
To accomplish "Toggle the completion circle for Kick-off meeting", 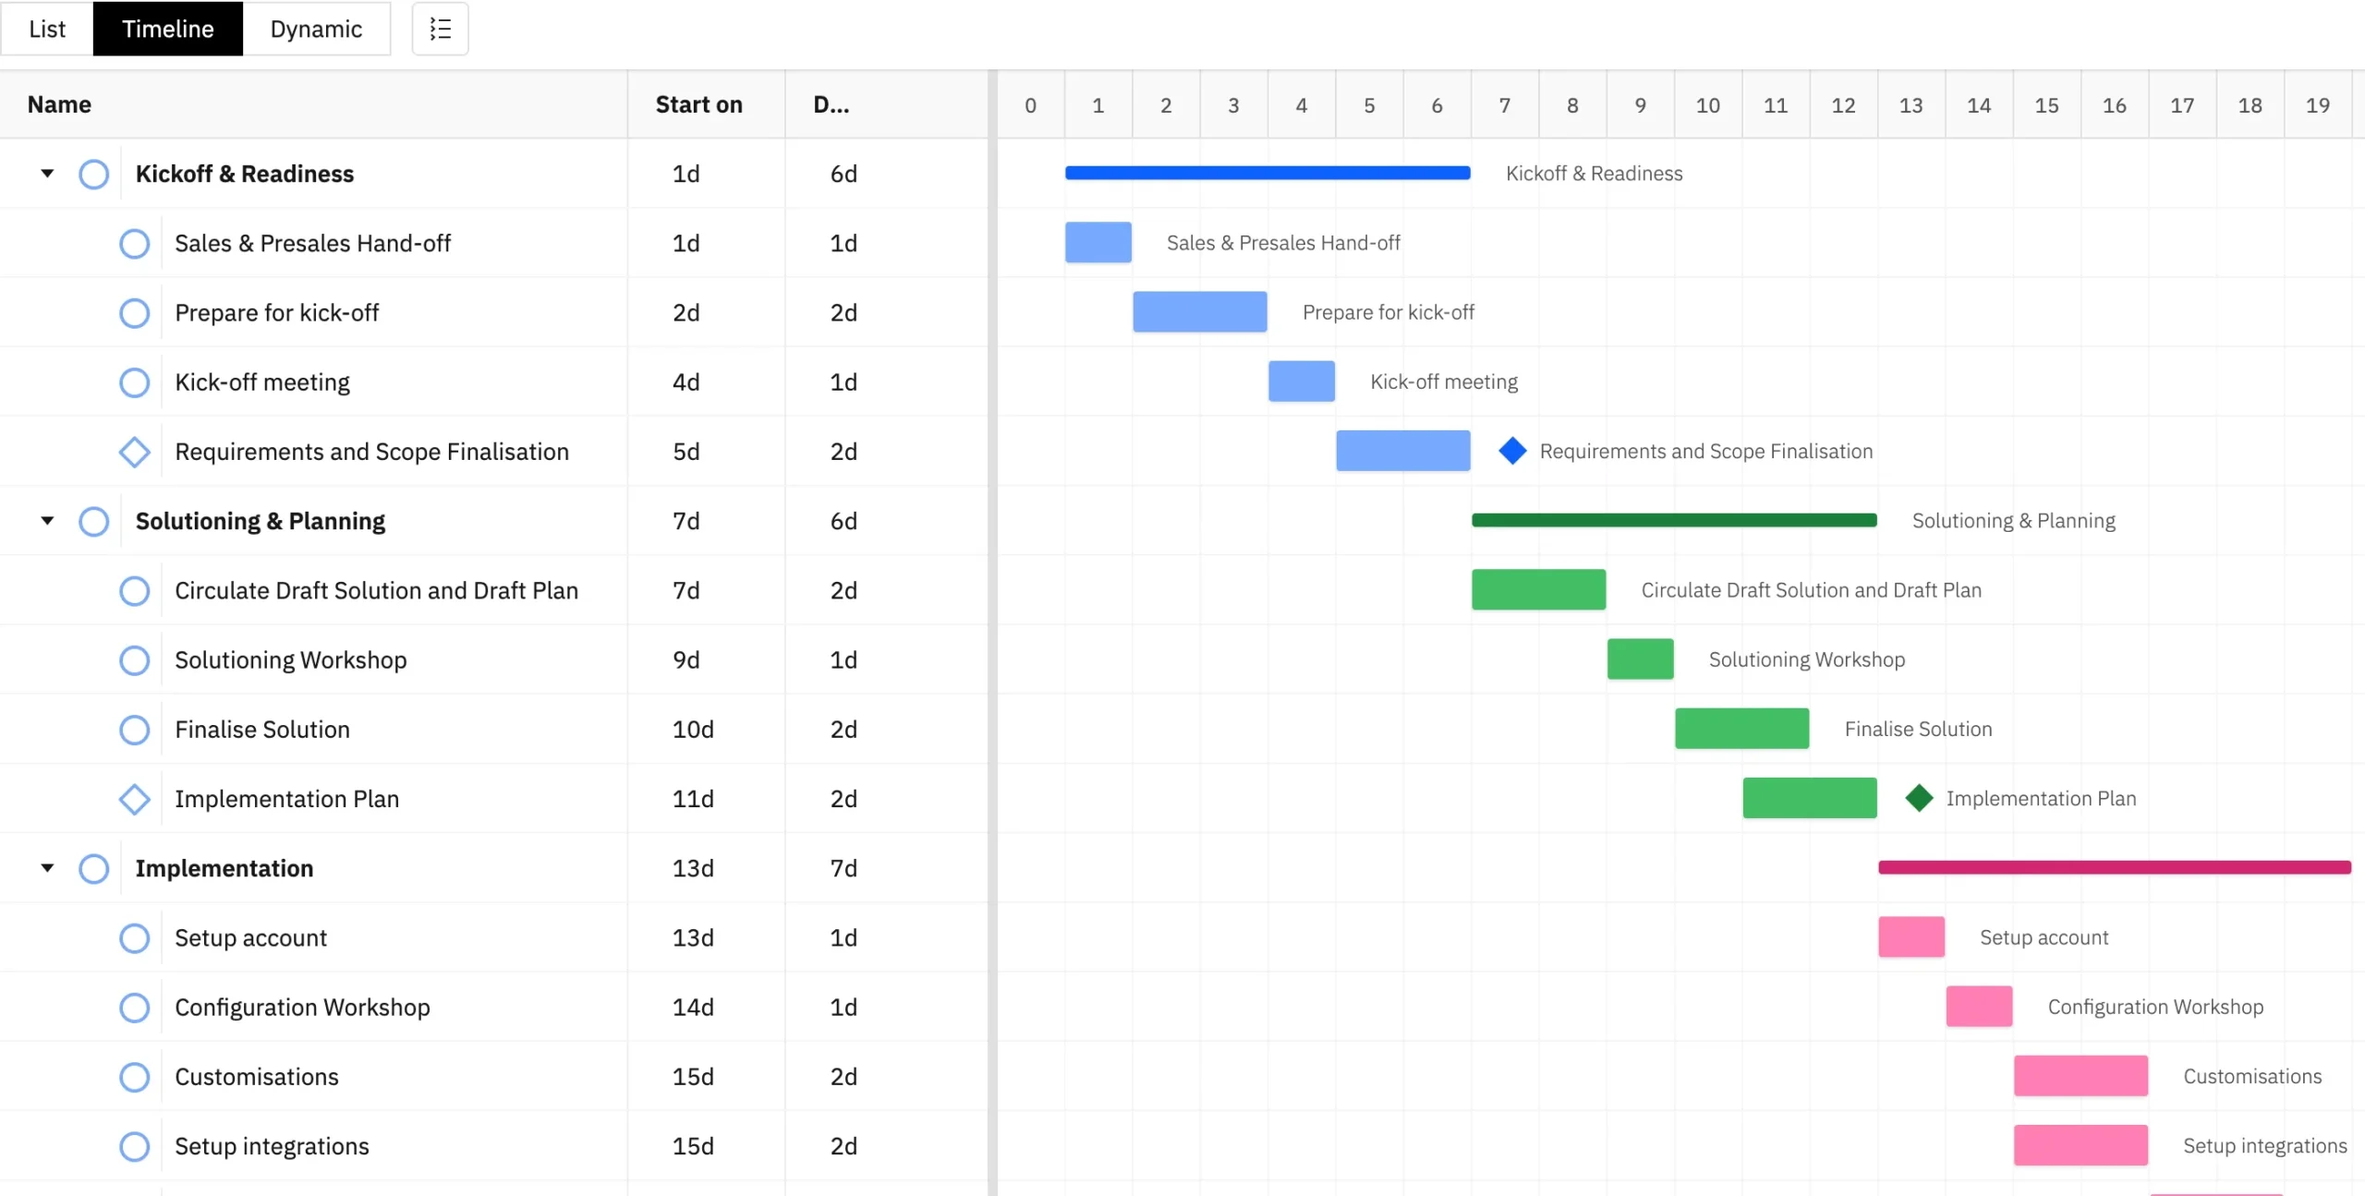I will 134,381.
